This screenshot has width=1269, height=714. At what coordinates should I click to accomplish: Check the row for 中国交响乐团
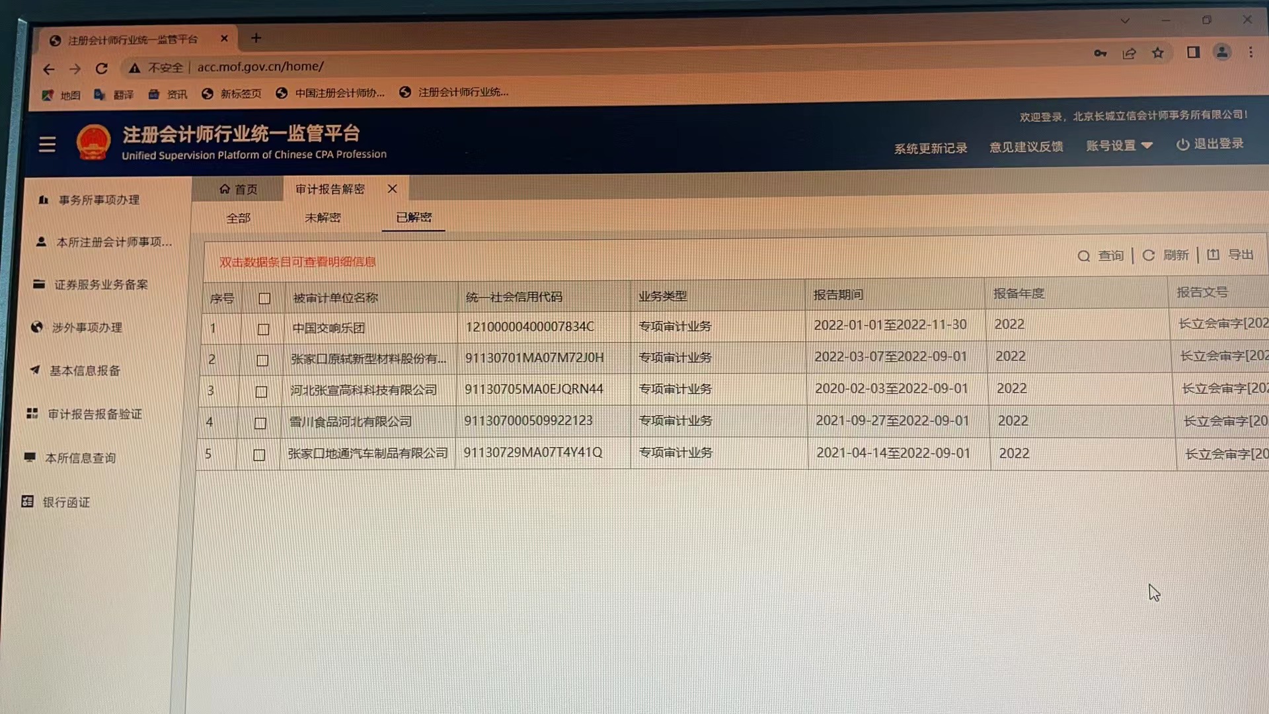[x=263, y=329]
